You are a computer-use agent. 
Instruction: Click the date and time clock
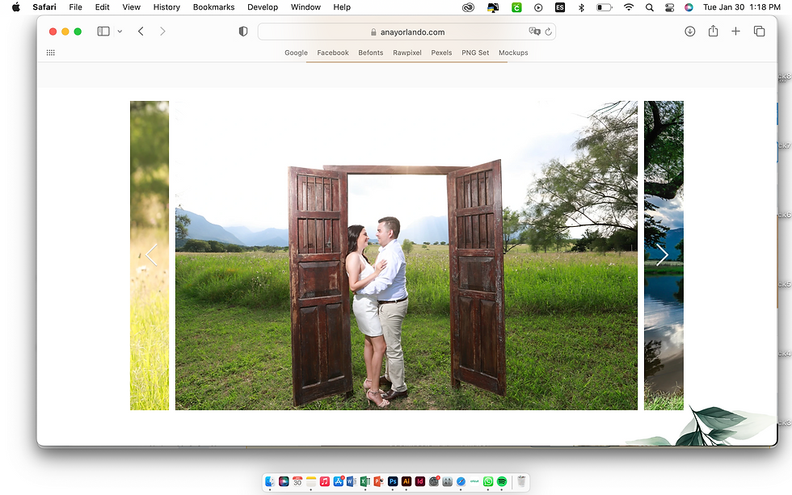coord(742,7)
